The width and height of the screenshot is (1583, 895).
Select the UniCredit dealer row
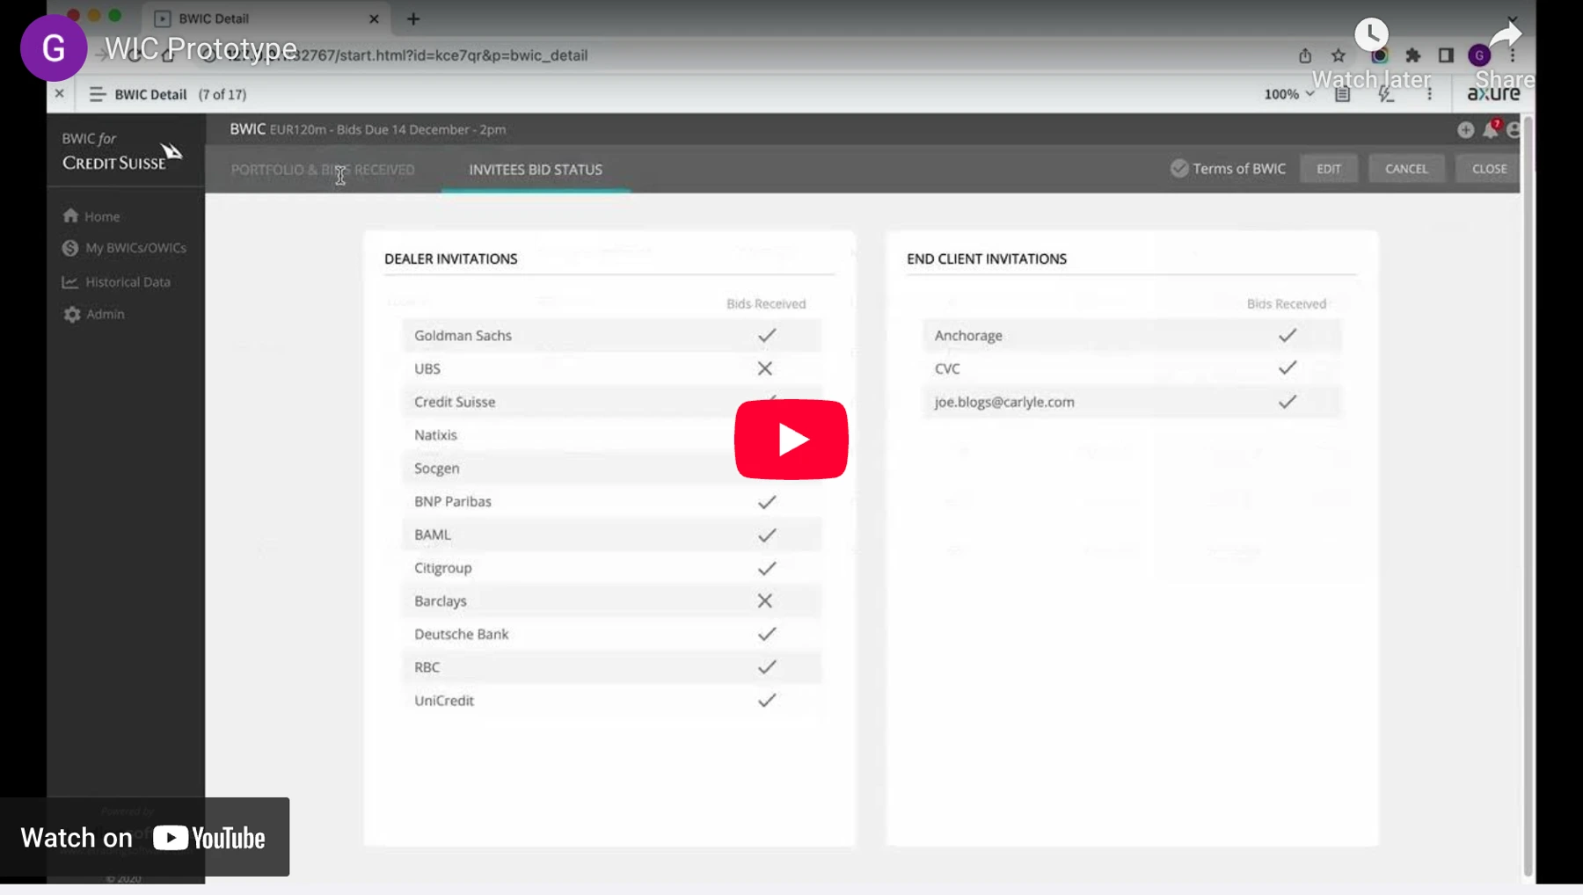point(612,701)
